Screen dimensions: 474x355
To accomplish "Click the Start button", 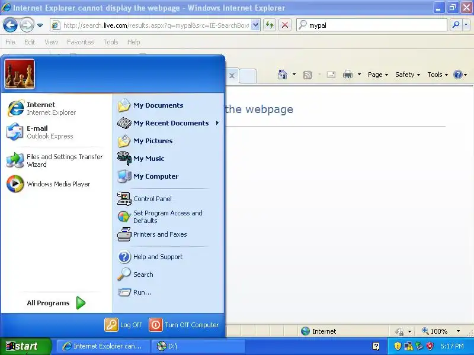I will point(25,346).
